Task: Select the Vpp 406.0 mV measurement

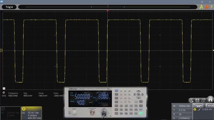Action: pos(28,94)
